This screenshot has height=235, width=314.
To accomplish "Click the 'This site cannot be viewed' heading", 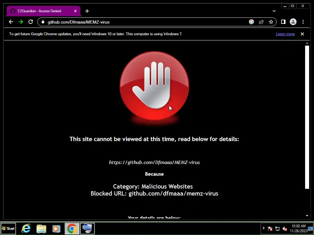I will [154, 139].
